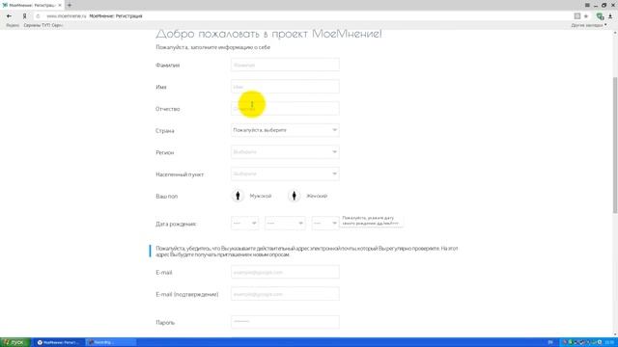Focus the Пароль password field
The width and height of the screenshot is (618, 347).
[x=285, y=322]
